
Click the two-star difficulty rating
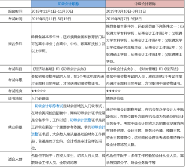[x=39, y=91]
